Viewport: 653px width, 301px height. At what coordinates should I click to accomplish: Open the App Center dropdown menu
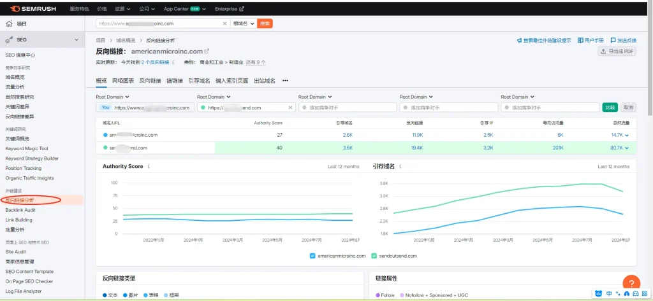pyautogui.click(x=185, y=9)
